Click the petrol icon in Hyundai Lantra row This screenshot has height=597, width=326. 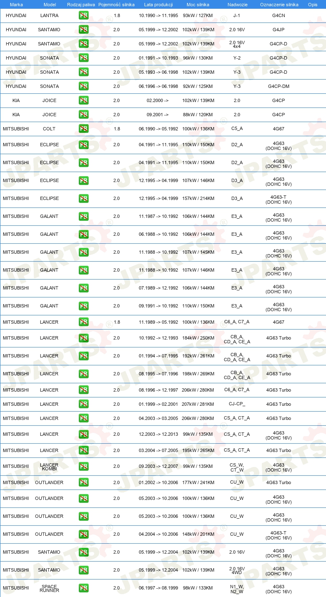(83, 16)
